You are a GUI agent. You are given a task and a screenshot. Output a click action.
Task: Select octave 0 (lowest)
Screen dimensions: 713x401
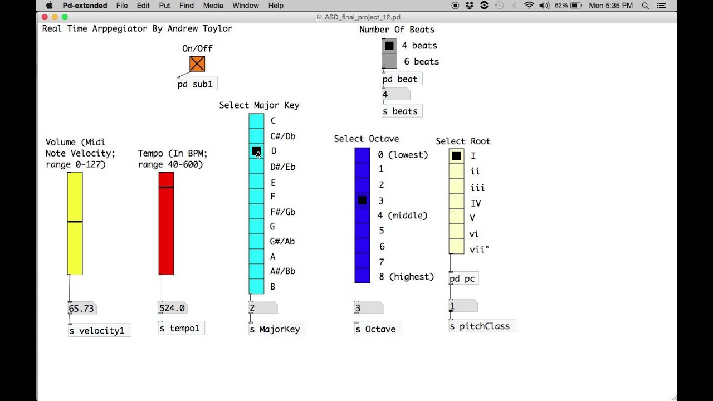[x=362, y=155]
